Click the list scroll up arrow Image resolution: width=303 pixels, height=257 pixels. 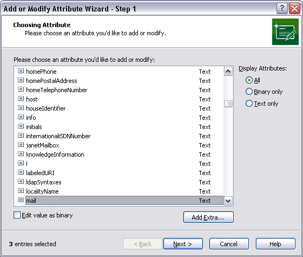click(228, 72)
